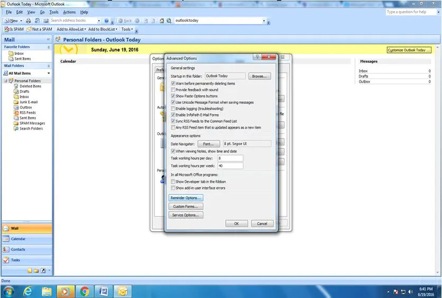Enable Provide feedback with sound
The image size is (442, 298).
tap(173, 90)
